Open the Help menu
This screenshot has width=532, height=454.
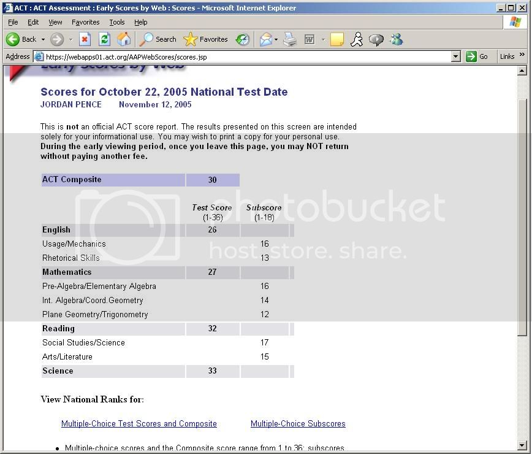140,22
